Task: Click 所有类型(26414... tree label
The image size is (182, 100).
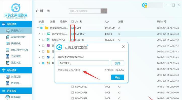Action: pos(59,28)
